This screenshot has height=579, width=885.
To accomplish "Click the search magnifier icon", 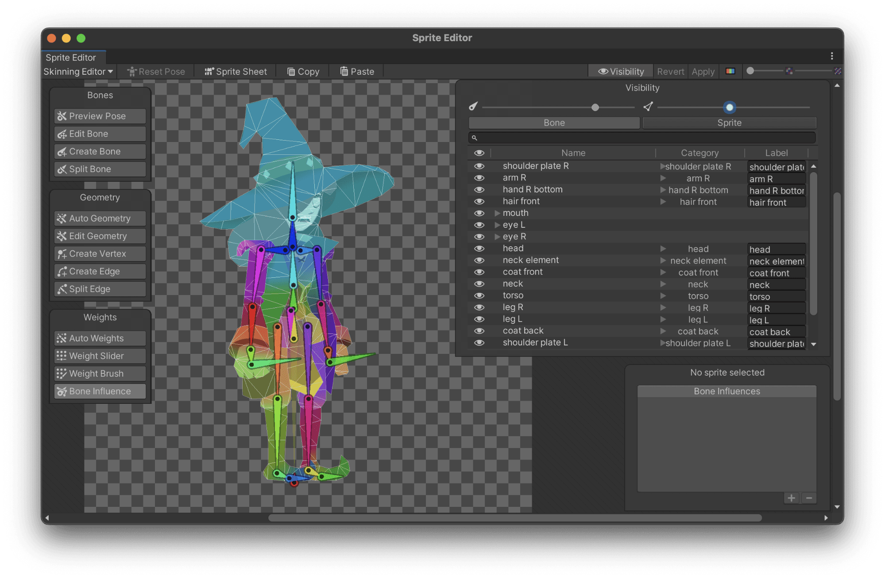I will [474, 138].
